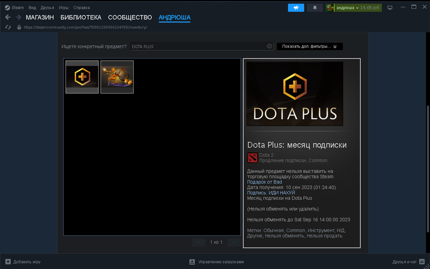Open announcements with the megaphone icon
The height and width of the screenshot is (269, 430).
point(296,7)
